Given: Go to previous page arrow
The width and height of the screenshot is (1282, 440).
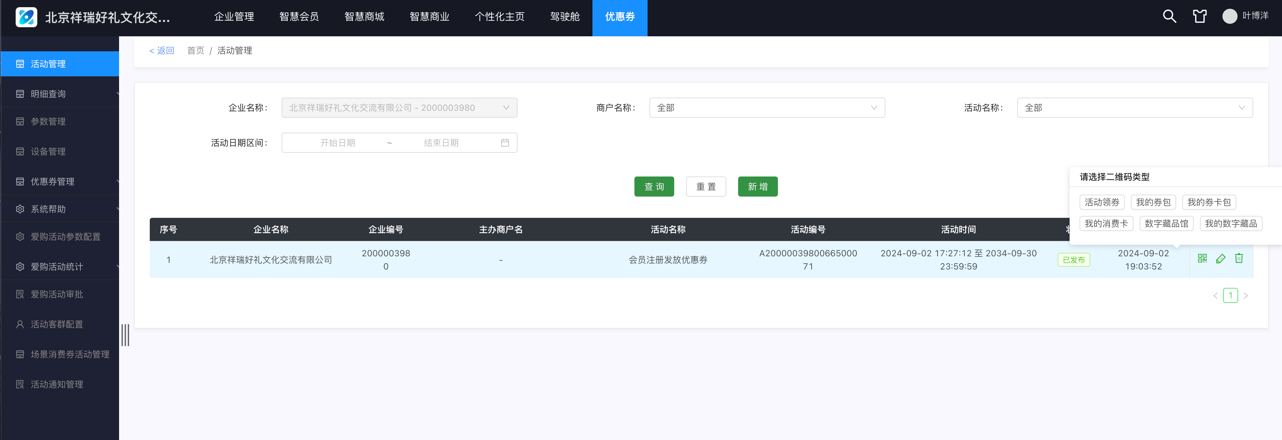Looking at the screenshot, I should 1215,295.
